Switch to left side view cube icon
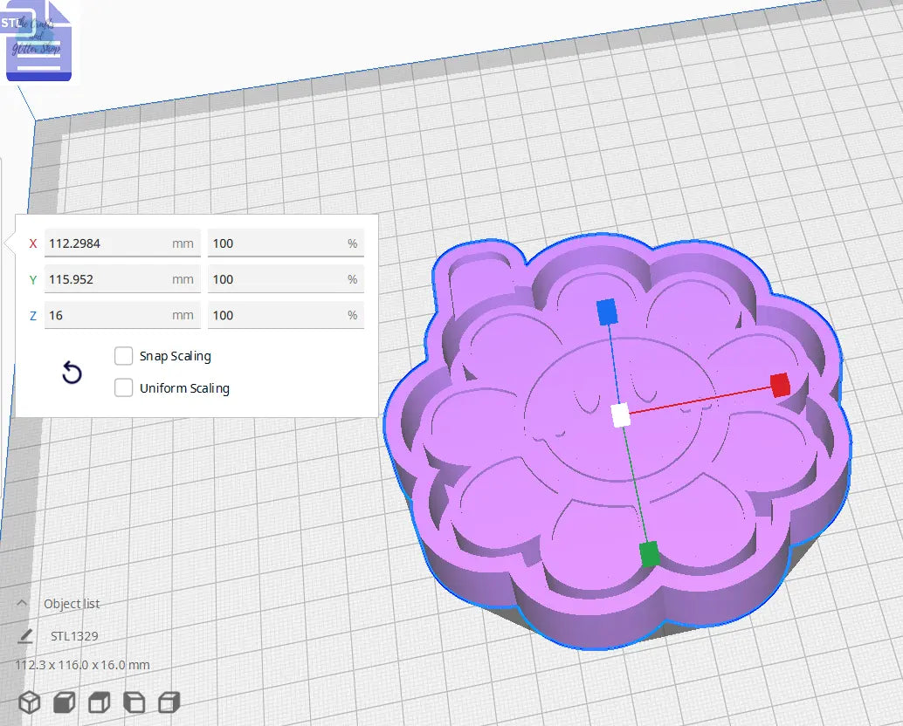The height and width of the screenshot is (726, 903). click(x=133, y=702)
